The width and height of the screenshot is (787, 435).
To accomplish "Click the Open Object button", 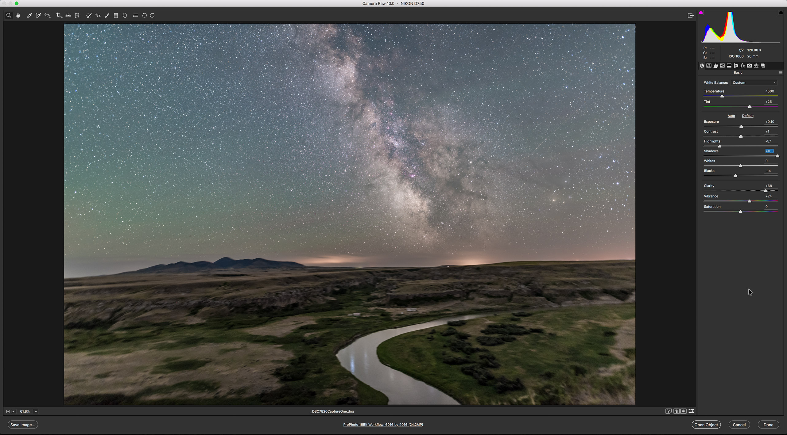I will (x=706, y=425).
